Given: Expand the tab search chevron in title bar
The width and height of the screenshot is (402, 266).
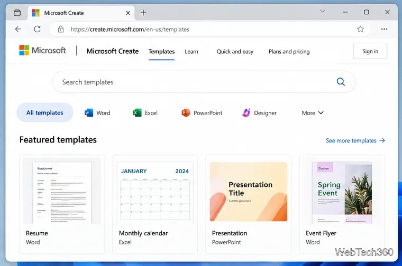Looking at the screenshot, I should (x=323, y=11).
